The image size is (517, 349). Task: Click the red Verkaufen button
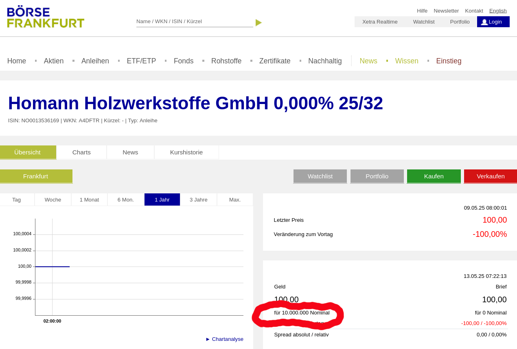coord(491,176)
